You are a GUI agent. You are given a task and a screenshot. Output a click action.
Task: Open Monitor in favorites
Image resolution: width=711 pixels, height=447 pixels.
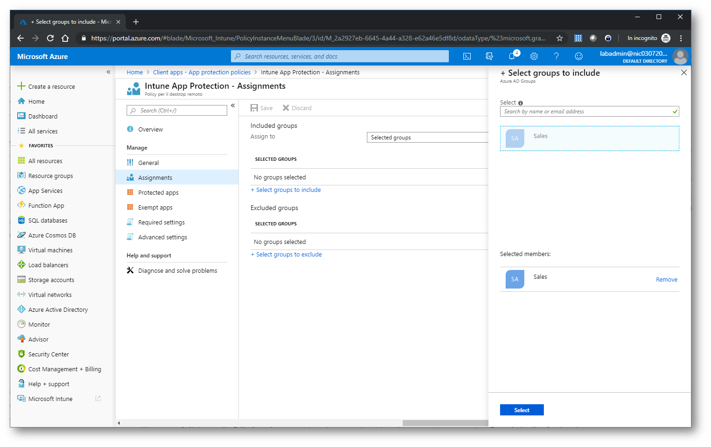[x=39, y=324]
